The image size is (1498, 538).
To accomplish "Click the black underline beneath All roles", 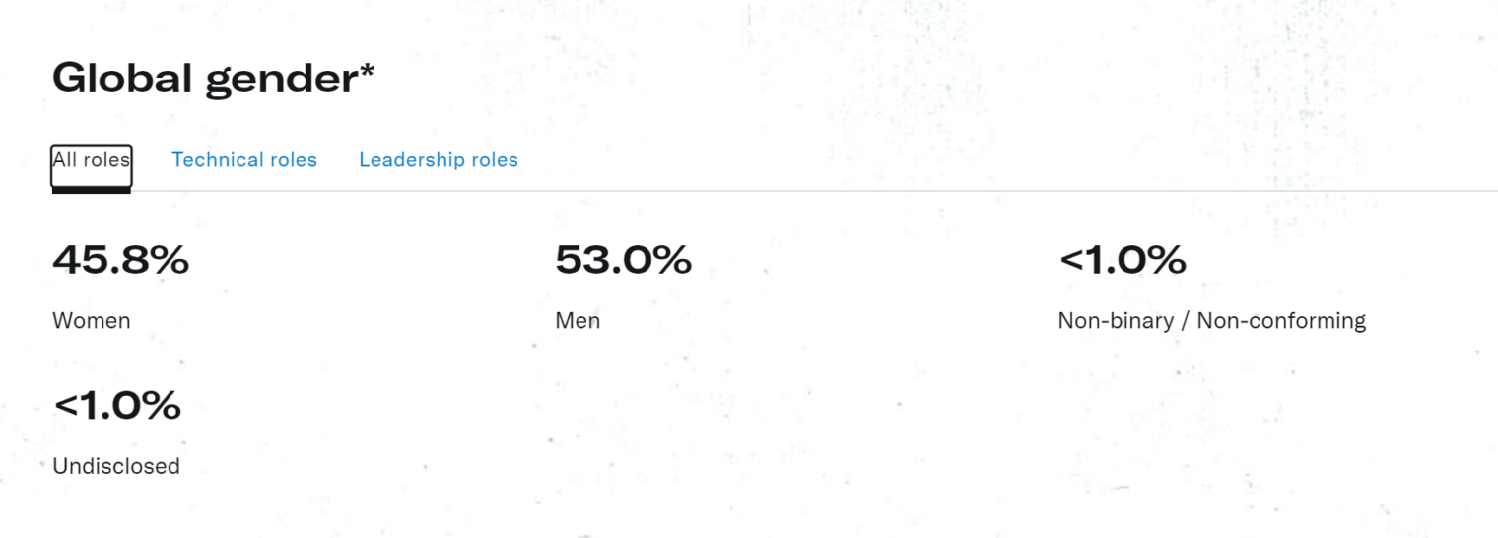I will coord(92,191).
